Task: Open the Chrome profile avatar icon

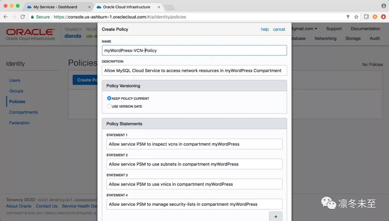Action: point(384,6)
